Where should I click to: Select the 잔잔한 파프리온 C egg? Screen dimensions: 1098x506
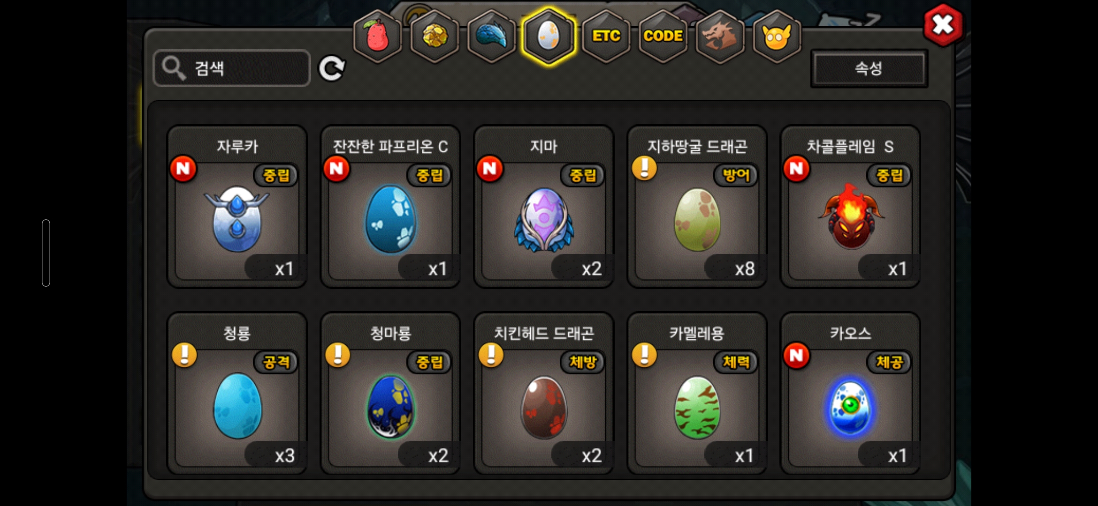tap(390, 207)
